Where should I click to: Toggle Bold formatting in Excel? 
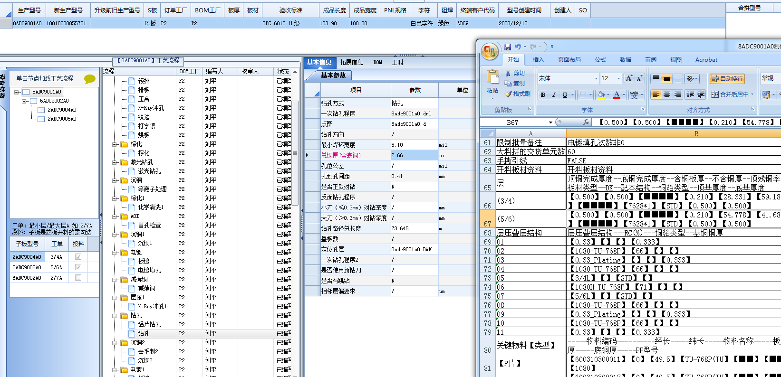(543, 94)
